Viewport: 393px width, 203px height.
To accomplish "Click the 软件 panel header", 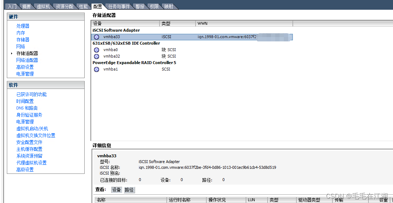I will pos(46,85).
